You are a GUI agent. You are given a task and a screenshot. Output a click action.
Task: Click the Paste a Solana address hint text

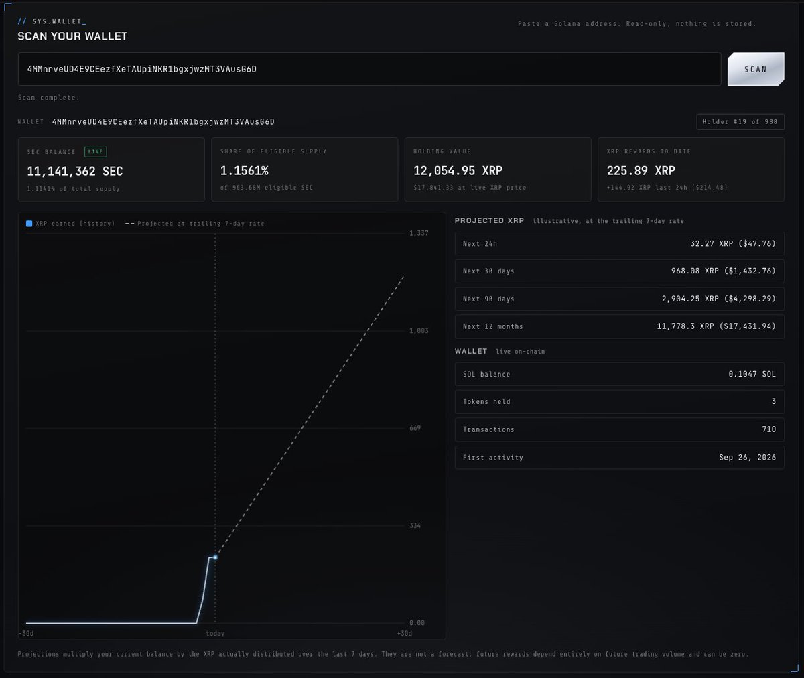tap(636, 24)
